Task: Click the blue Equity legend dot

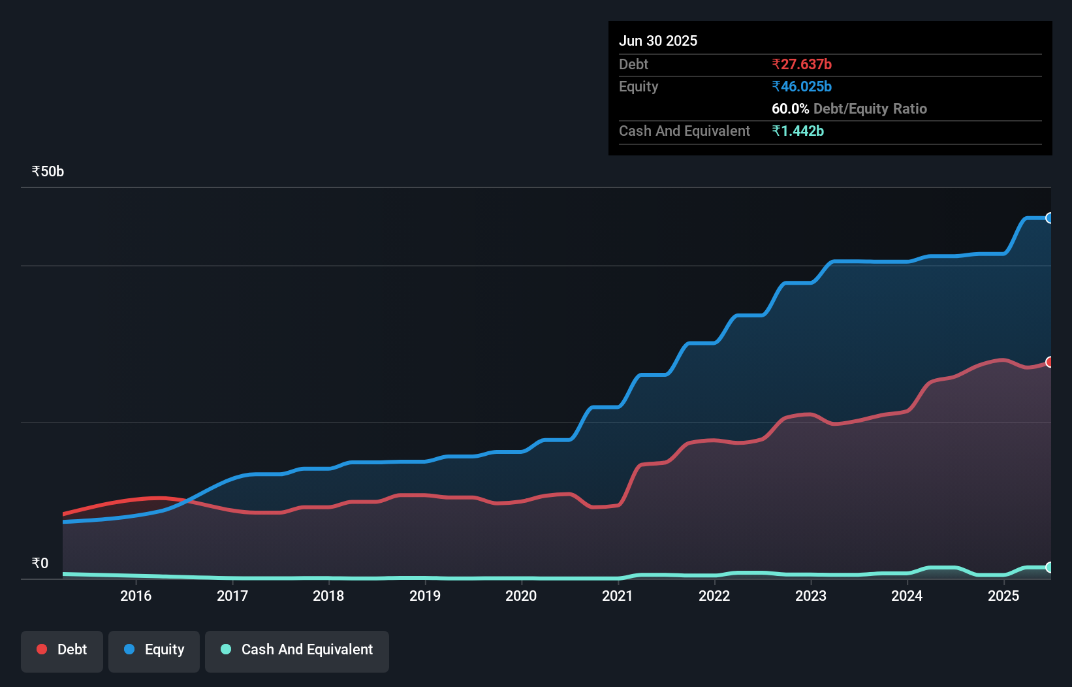Action: click(129, 649)
